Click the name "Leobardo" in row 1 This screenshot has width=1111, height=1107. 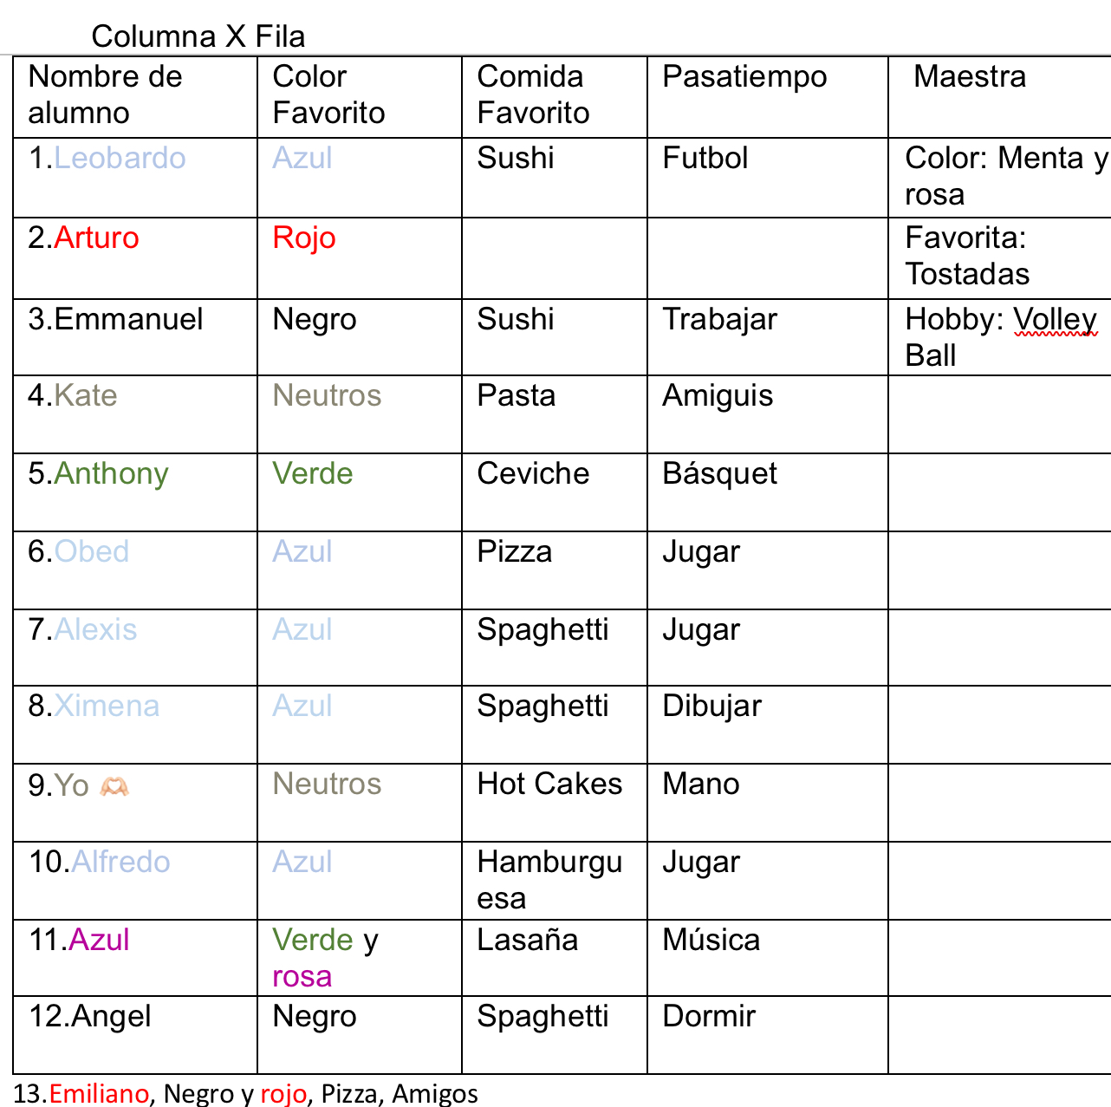(120, 159)
